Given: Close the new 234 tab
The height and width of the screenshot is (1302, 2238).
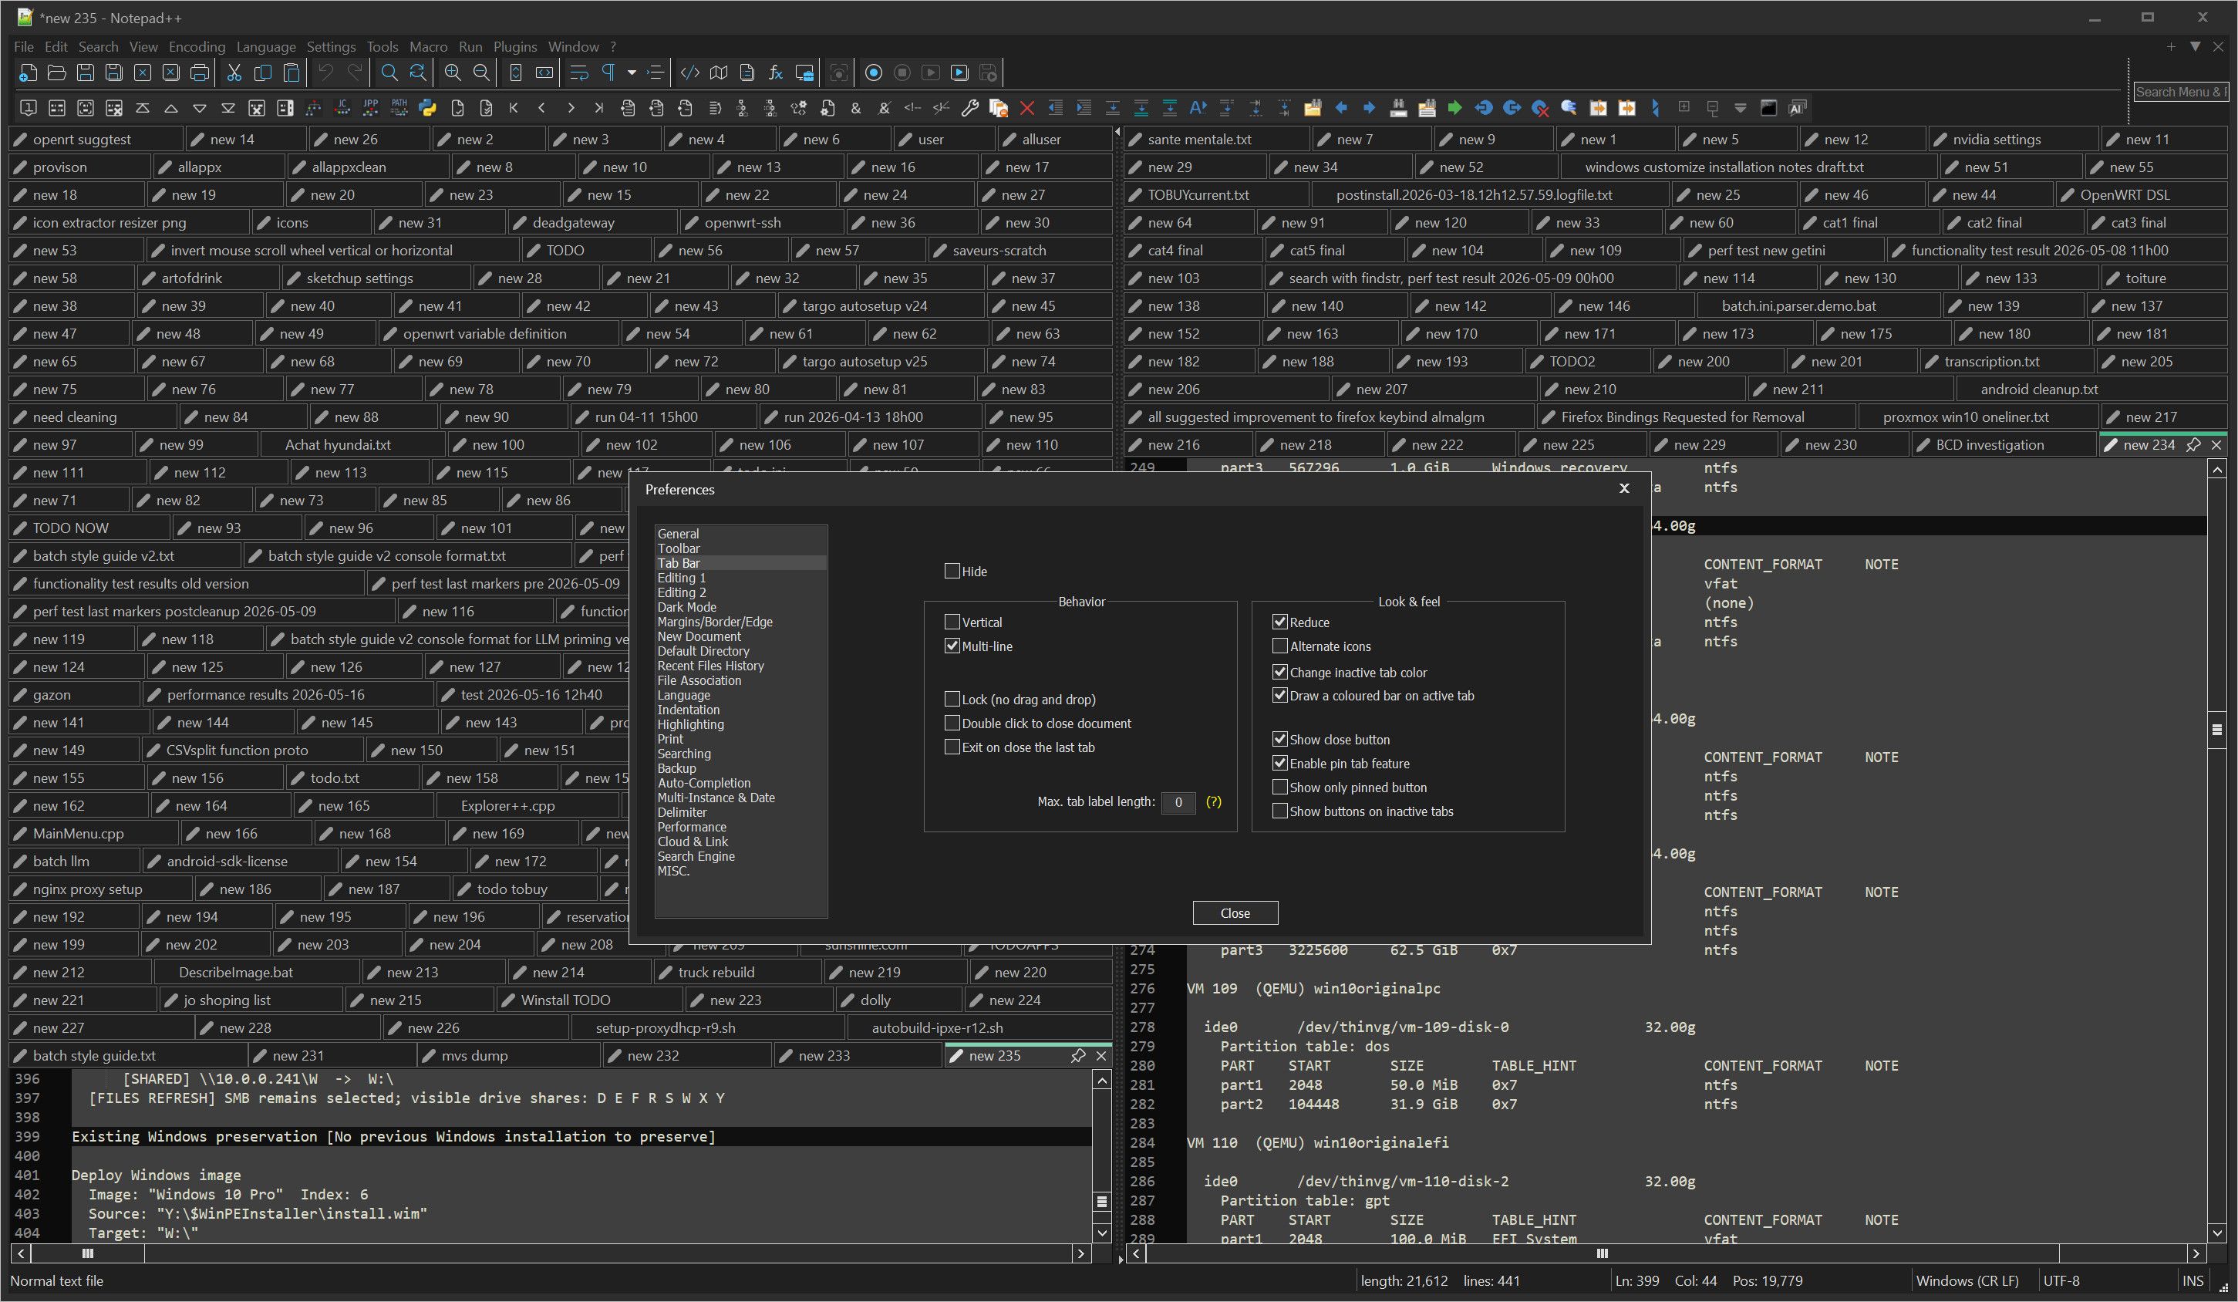Looking at the screenshot, I should pos(2216,445).
